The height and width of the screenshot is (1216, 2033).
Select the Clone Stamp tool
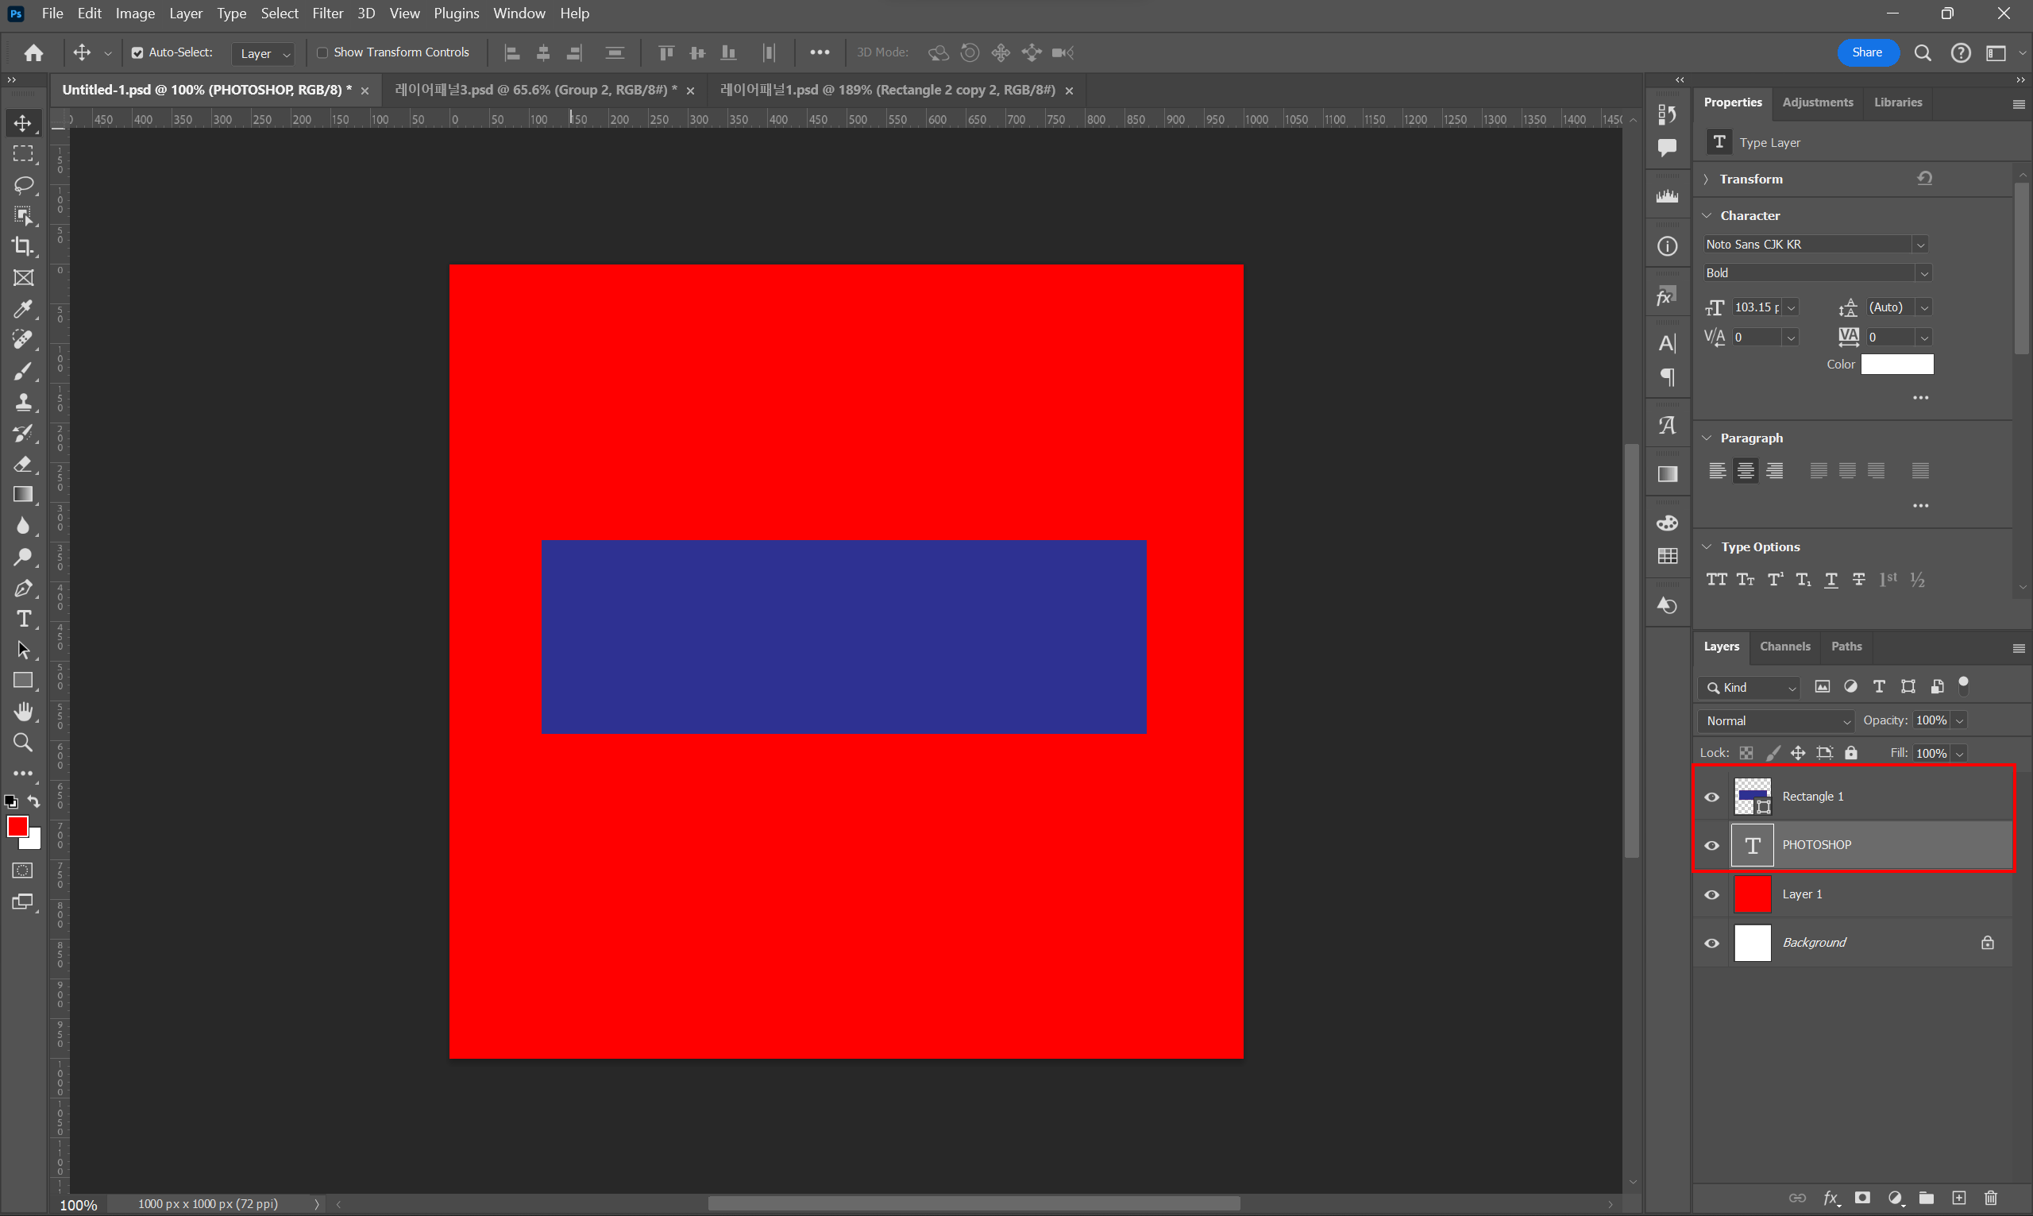[x=23, y=403]
